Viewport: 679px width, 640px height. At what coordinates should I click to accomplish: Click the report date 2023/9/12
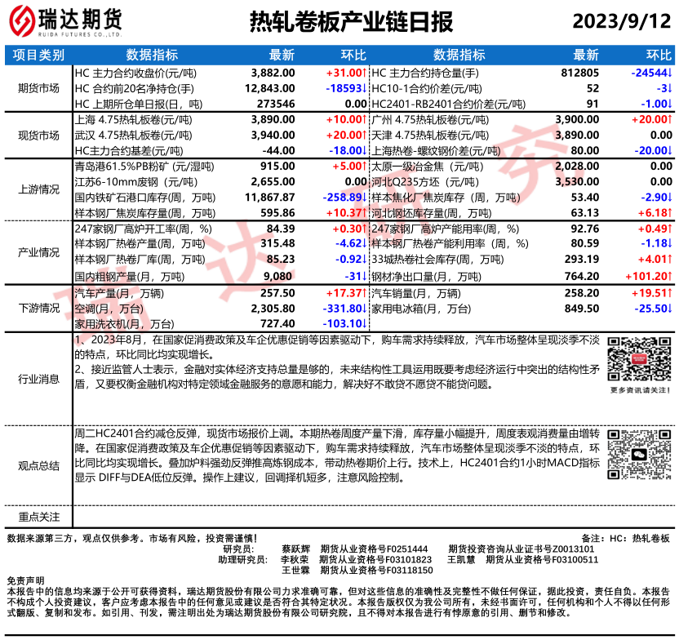[622, 21]
